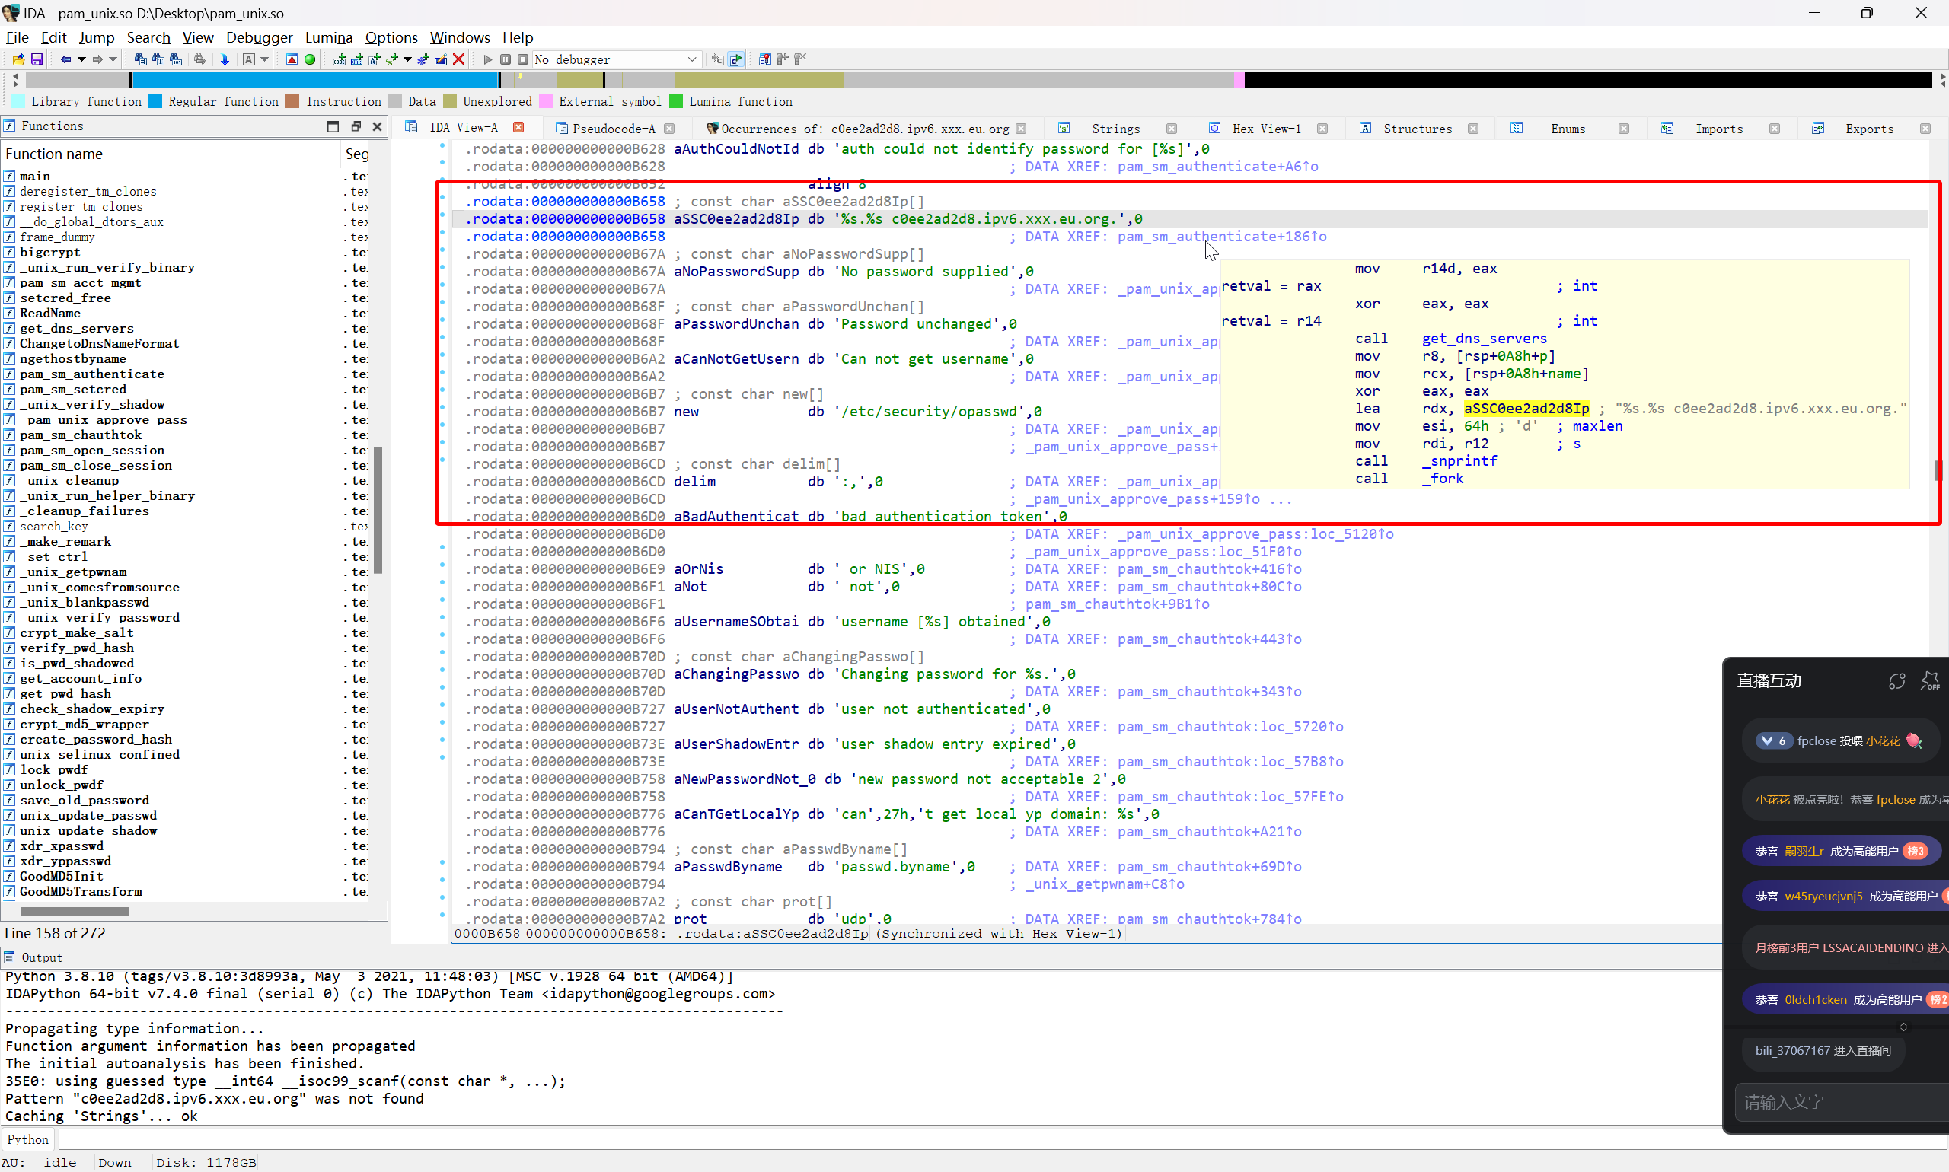Click the Add code breakpoint-style CODE icon
The width and height of the screenshot is (1949, 1172).
point(340,59)
